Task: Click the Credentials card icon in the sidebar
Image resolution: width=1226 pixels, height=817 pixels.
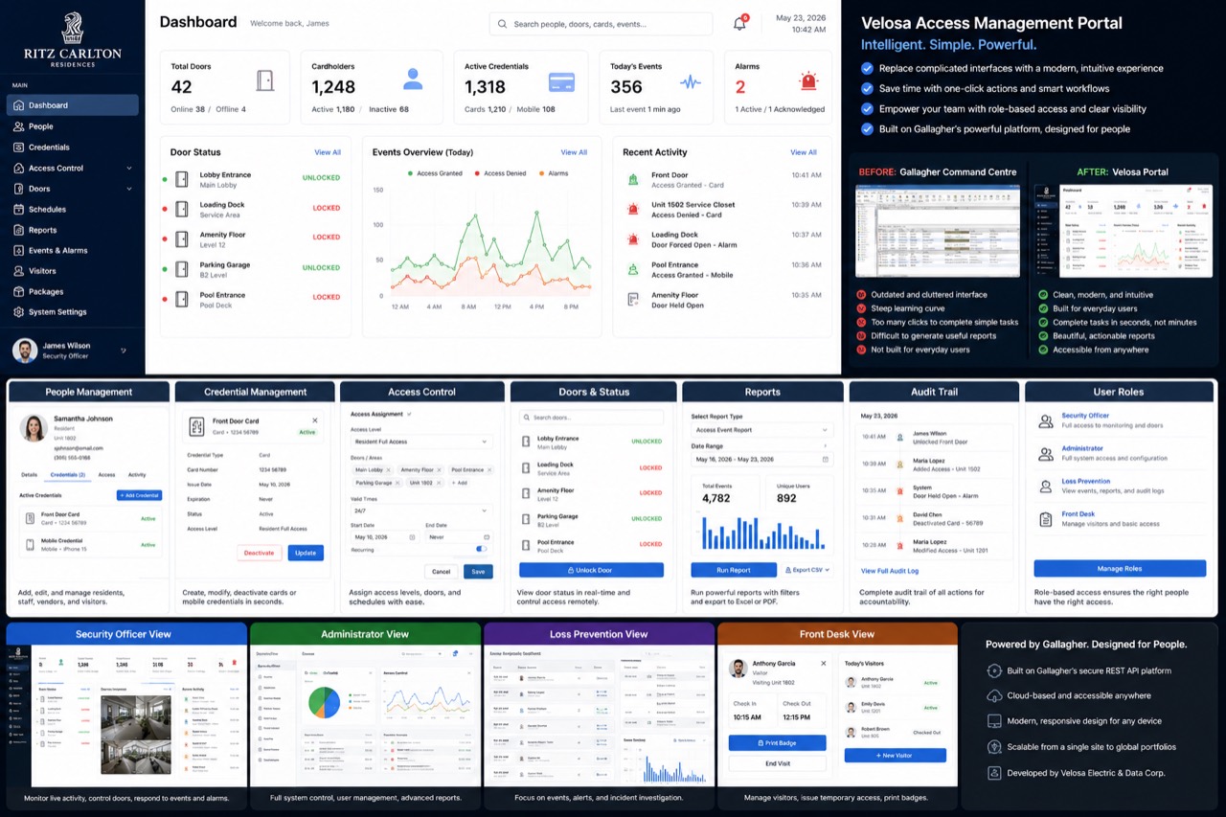Action: point(18,148)
